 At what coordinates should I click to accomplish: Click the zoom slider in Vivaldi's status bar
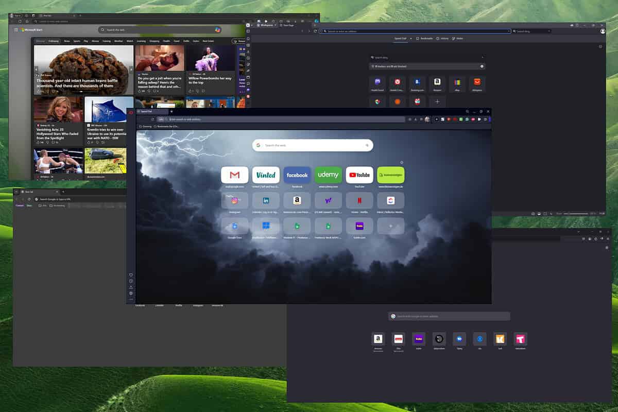pyautogui.click(x=576, y=213)
